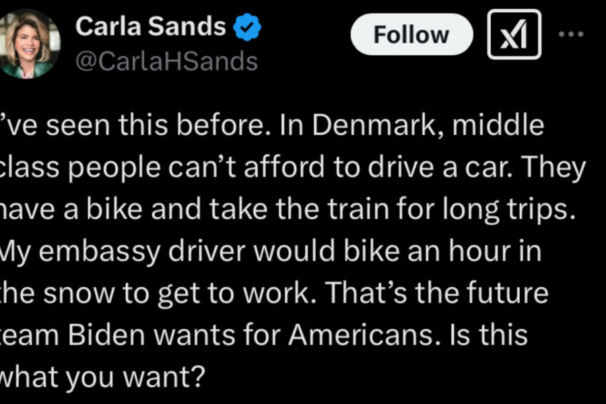
Task: Click the closing question "what you want?"
Action: (x=102, y=378)
